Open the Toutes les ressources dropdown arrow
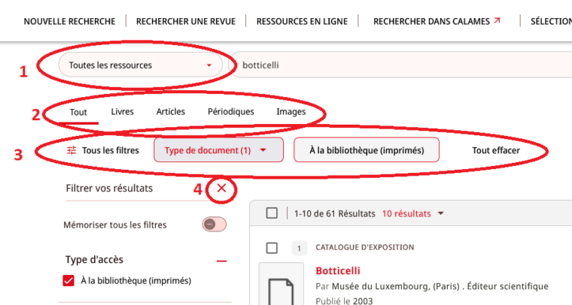572x305 pixels. pyautogui.click(x=209, y=65)
